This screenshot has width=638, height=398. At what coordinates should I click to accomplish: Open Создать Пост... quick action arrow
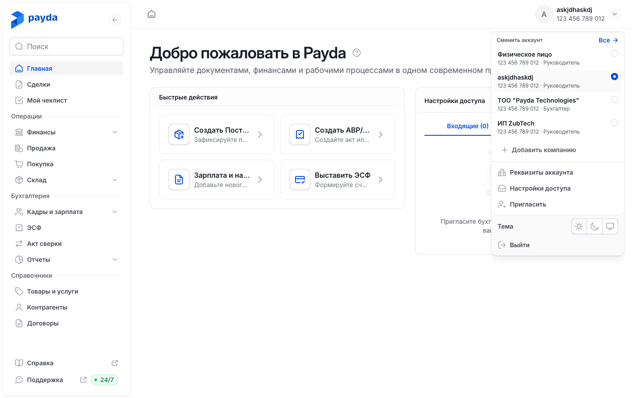click(x=260, y=134)
